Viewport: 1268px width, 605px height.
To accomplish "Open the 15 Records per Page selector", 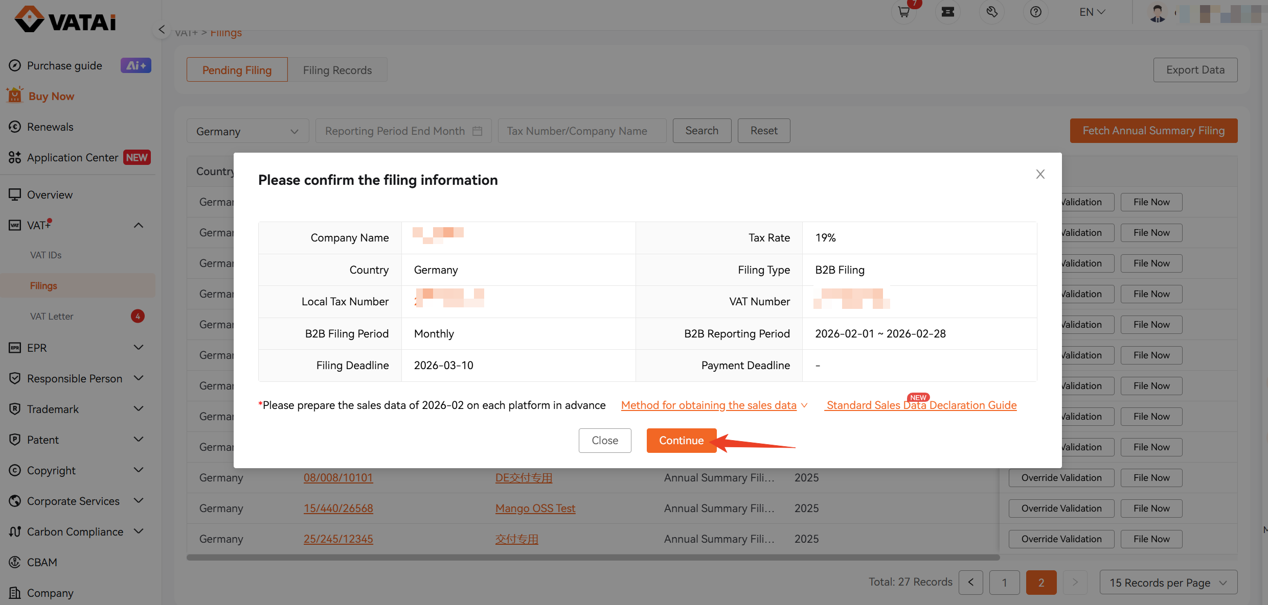I will point(1168,583).
